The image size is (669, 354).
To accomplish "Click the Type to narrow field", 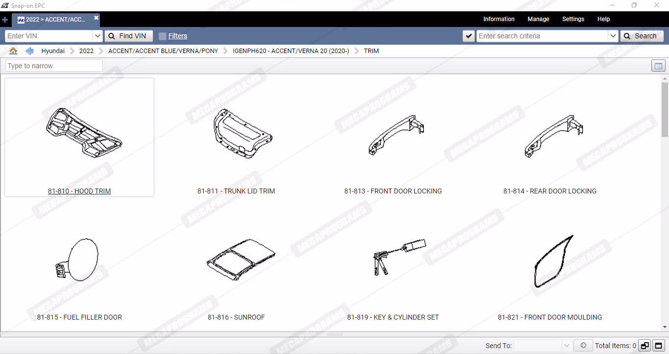I will 54,66.
